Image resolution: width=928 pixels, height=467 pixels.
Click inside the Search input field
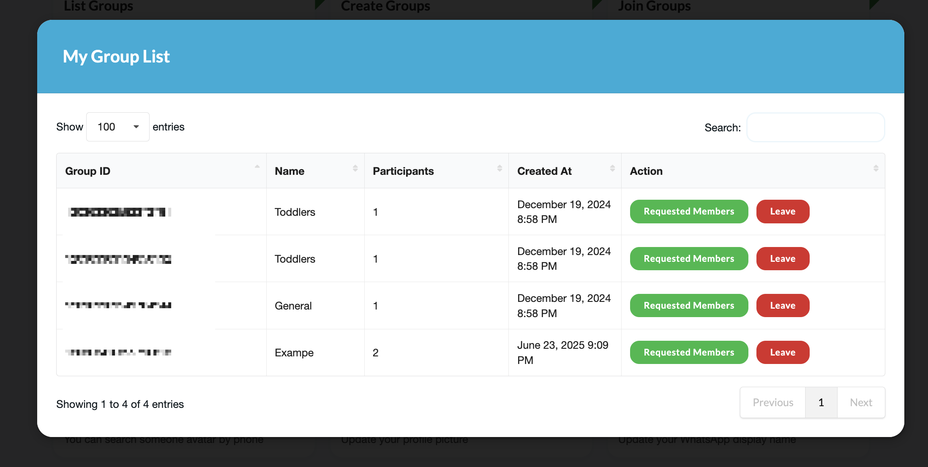[x=816, y=128]
